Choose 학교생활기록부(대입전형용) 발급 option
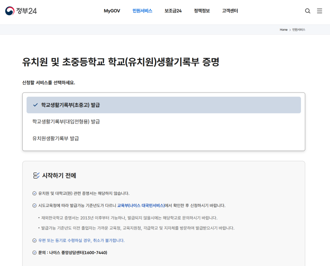The height and width of the screenshot is (266, 330). (164, 122)
